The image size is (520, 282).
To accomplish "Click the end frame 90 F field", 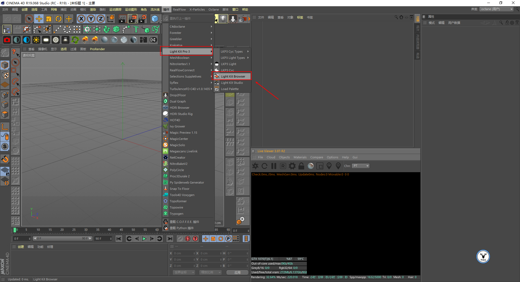I will (x=103, y=239).
